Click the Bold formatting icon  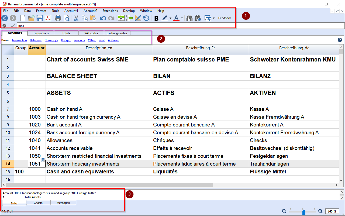coord(156,18)
